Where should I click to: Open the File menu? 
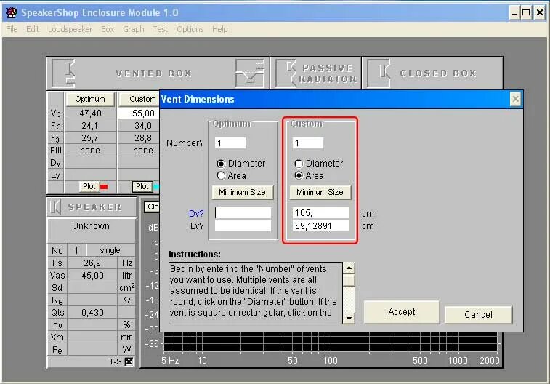(12, 29)
